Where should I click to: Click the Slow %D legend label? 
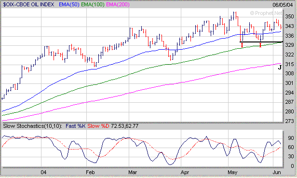click(x=98, y=126)
